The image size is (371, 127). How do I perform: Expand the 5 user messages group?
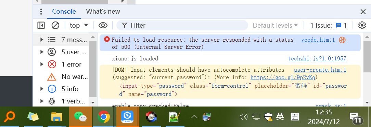42,52
